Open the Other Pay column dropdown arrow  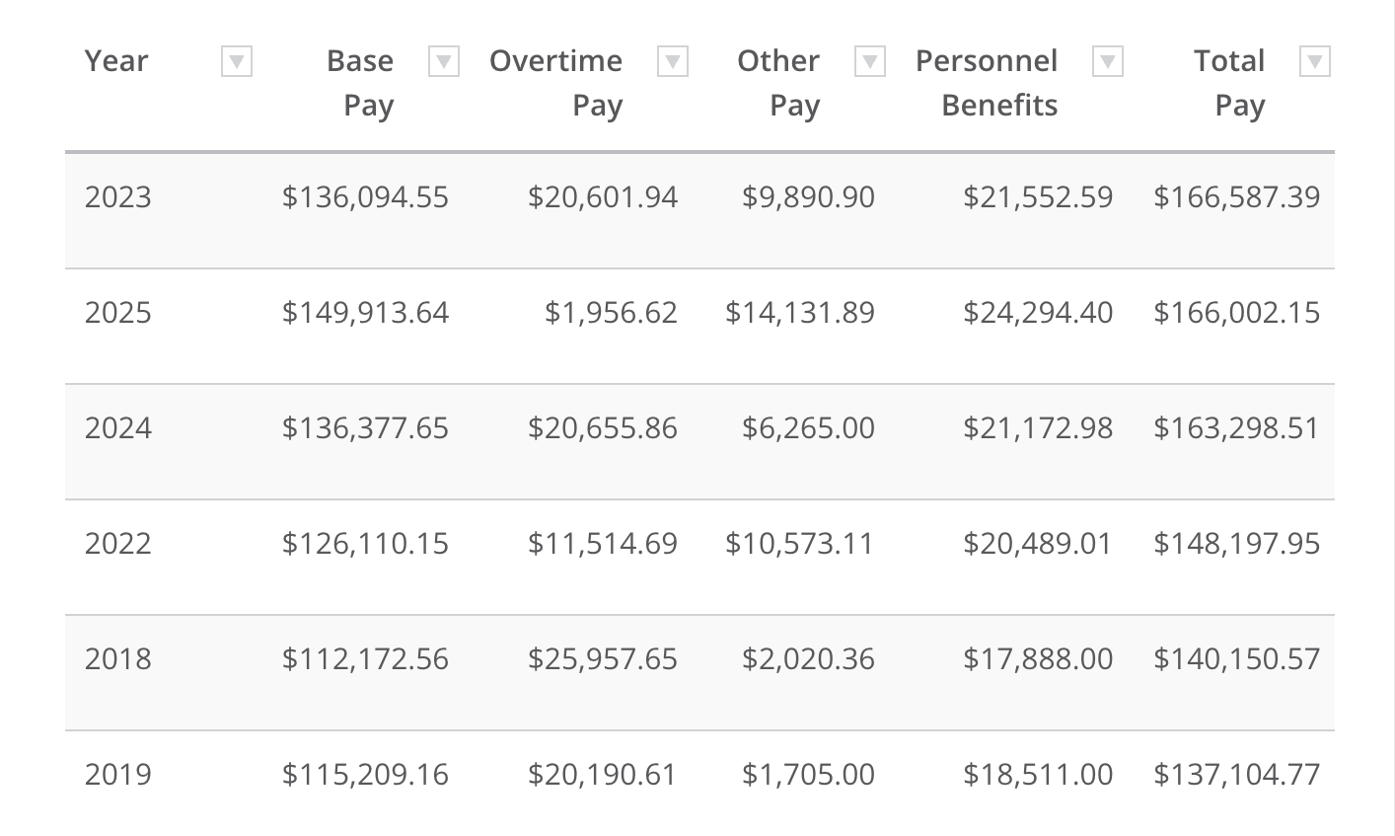pyautogui.click(x=869, y=62)
